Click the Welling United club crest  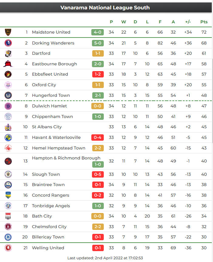click(x=8, y=248)
